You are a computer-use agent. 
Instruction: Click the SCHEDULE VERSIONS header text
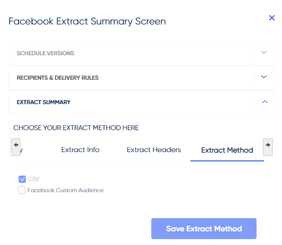46,53
